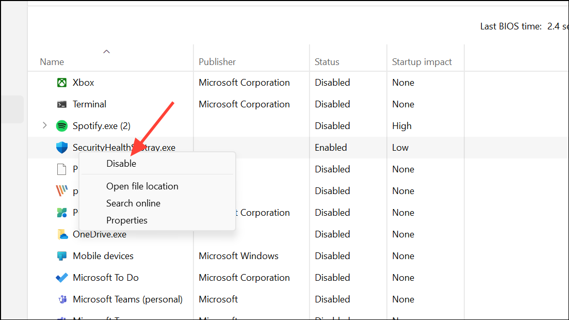Select the OneDrive.exe entry

100,234
